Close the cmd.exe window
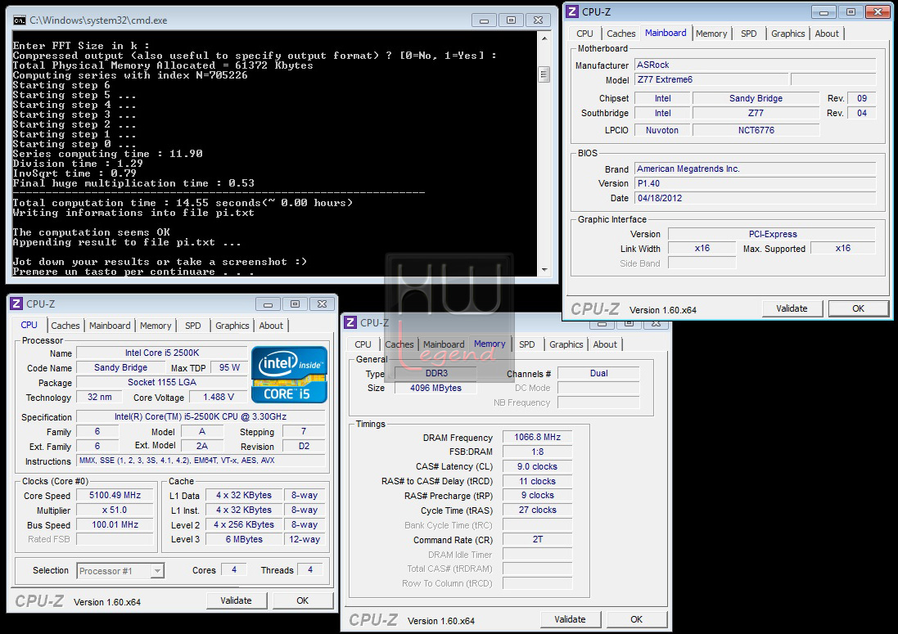This screenshot has width=898, height=634. [539, 20]
